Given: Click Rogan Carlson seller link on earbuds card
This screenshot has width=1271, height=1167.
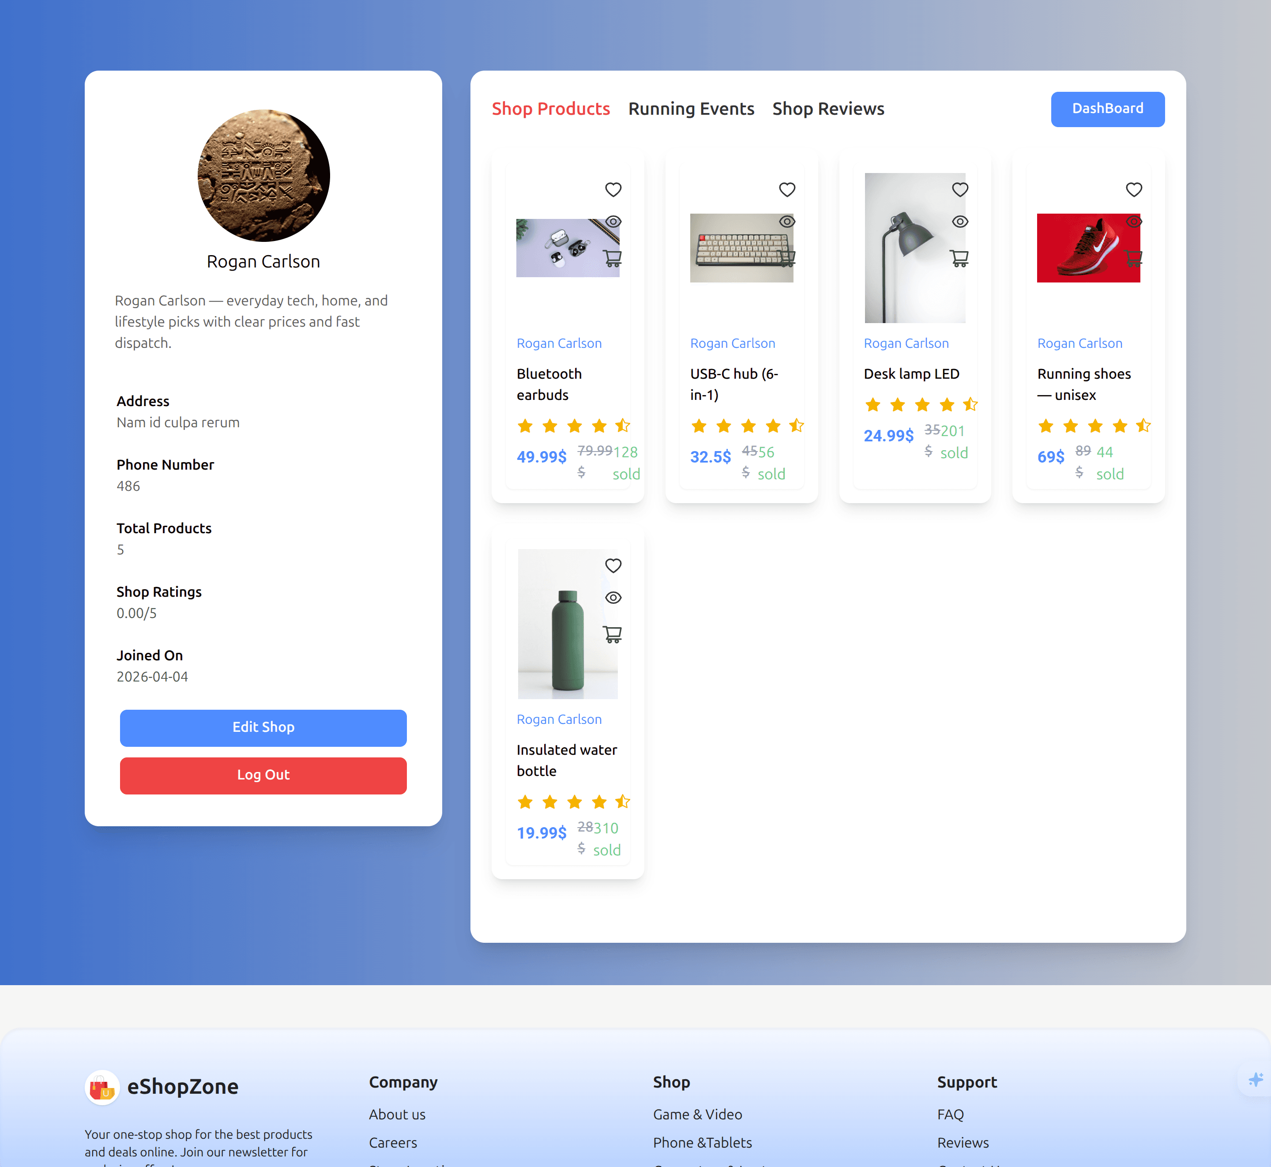Looking at the screenshot, I should [x=559, y=343].
